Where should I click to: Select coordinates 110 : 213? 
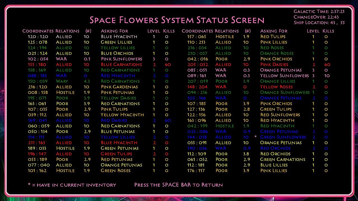pos(196,42)
